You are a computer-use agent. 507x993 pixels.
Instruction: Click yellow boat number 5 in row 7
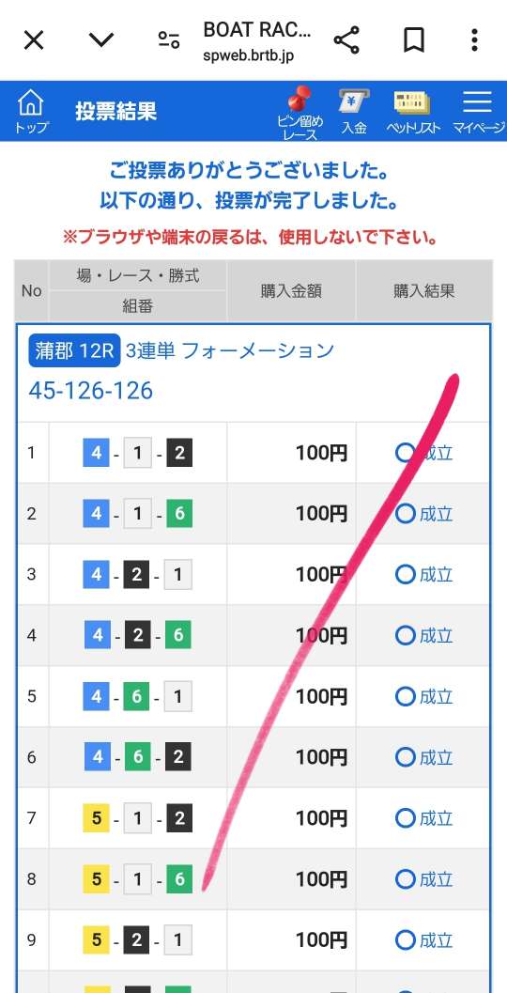96,818
